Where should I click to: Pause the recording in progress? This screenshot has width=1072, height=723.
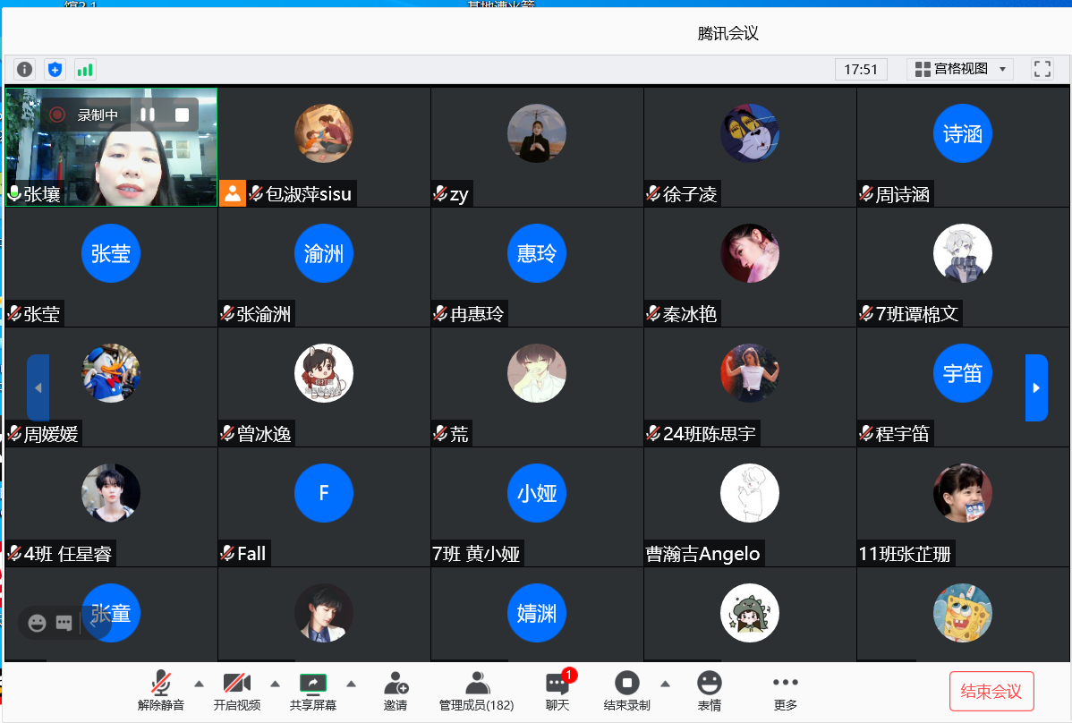pyautogui.click(x=148, y=115)
